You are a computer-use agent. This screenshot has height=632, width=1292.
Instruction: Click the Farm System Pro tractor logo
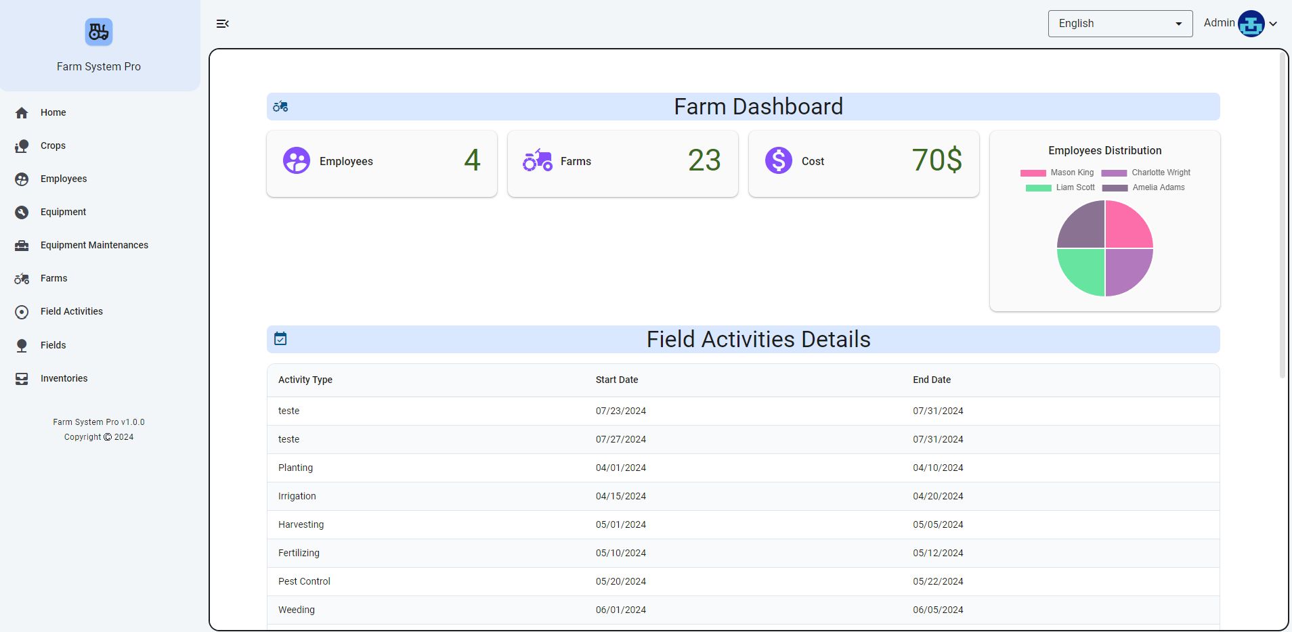99,32
